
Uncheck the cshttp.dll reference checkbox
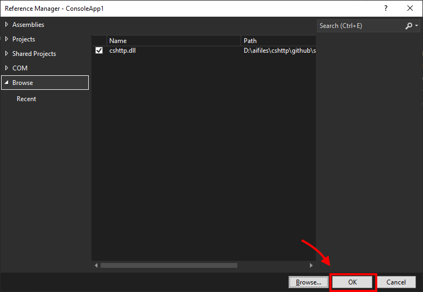coord(99,51)
